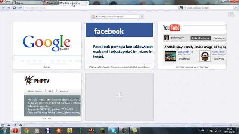Focus the Allegro.pl search field
The image size is (239, 134).
point(119,16)
